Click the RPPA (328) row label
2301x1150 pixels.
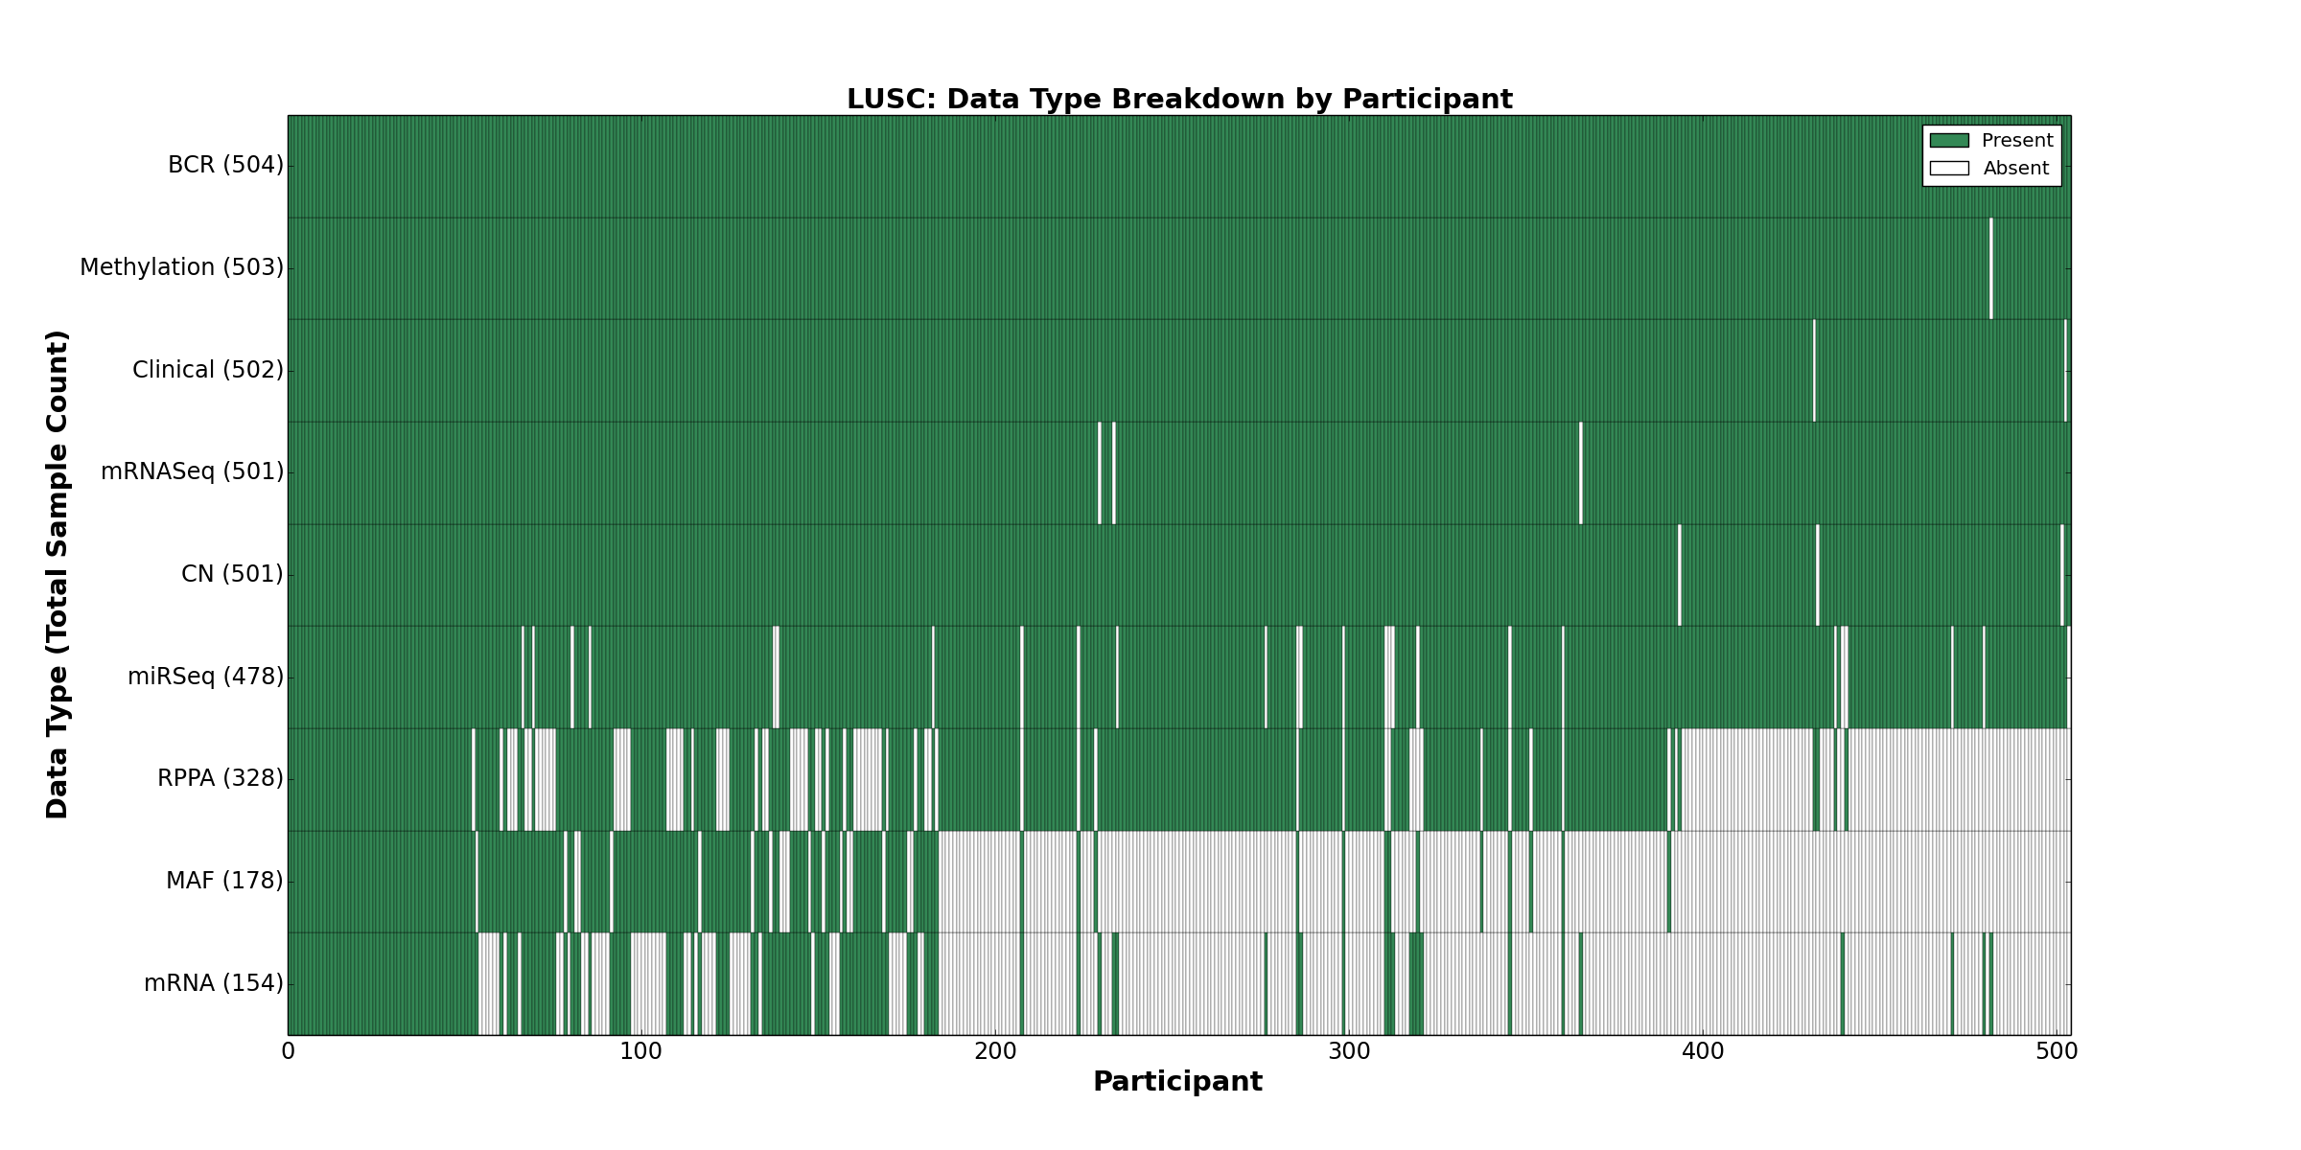(x=221, y=778)
